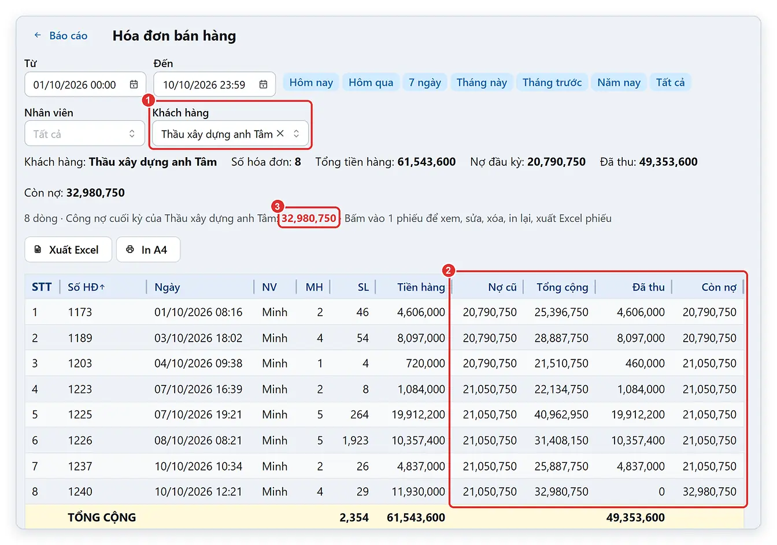Click the Từ date input field
The image size is (777, 545).
pyautogui.click(x=85, y=84)
